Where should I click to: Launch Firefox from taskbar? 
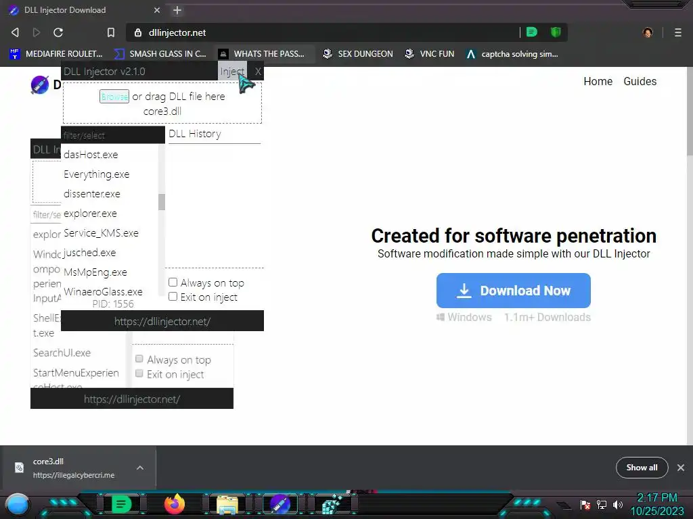[x=174, y=504]
